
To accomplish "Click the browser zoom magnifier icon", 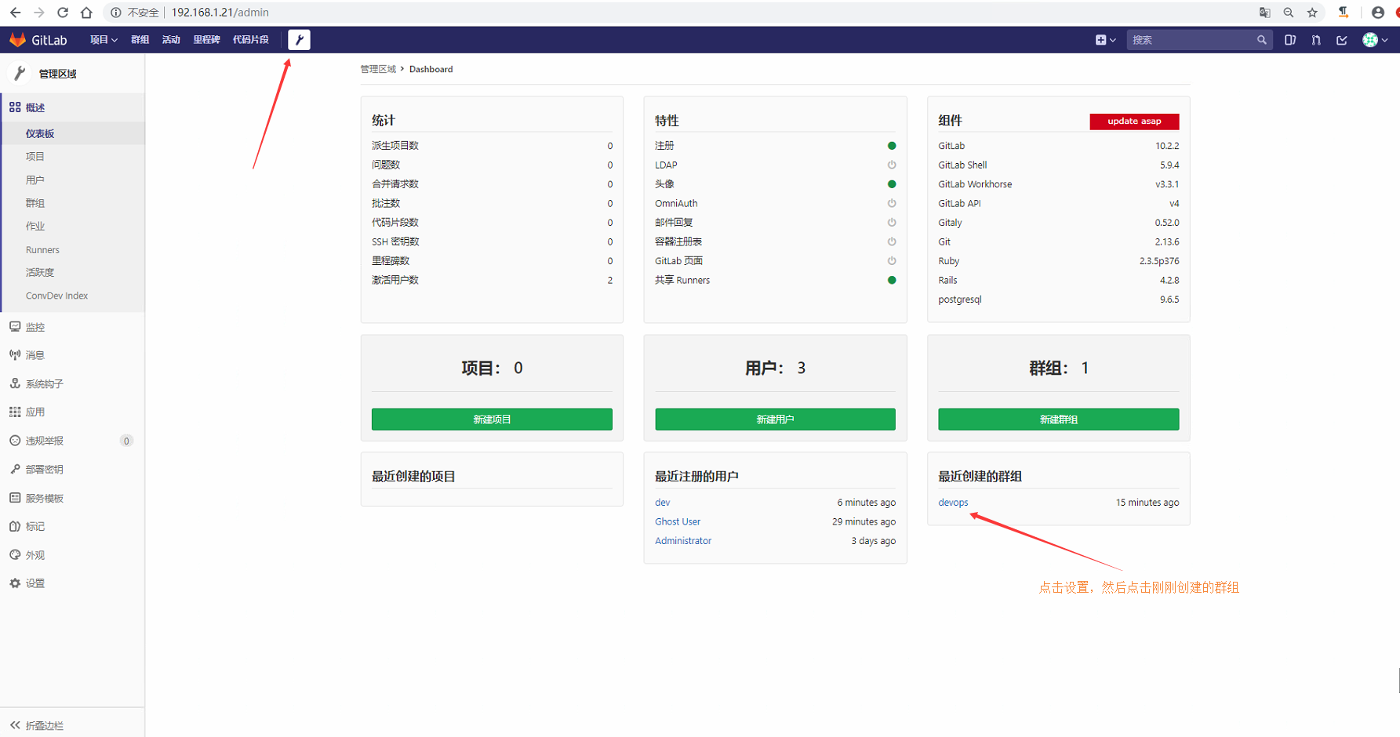I will click(x=1289, y=13).
